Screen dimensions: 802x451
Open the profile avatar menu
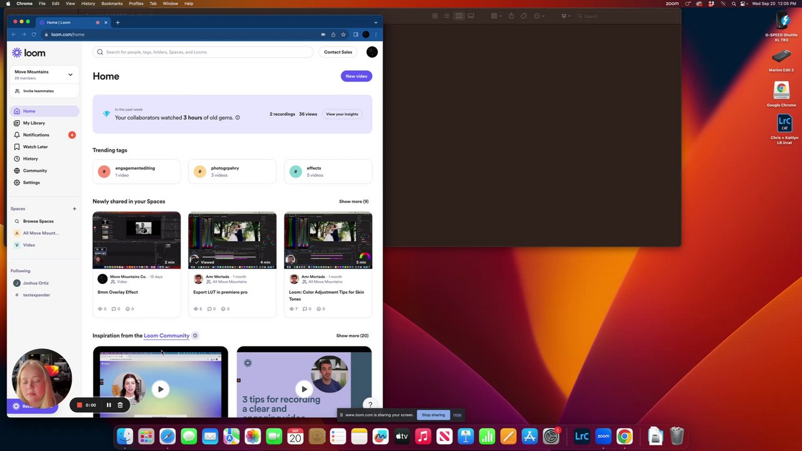coord(372,52)
